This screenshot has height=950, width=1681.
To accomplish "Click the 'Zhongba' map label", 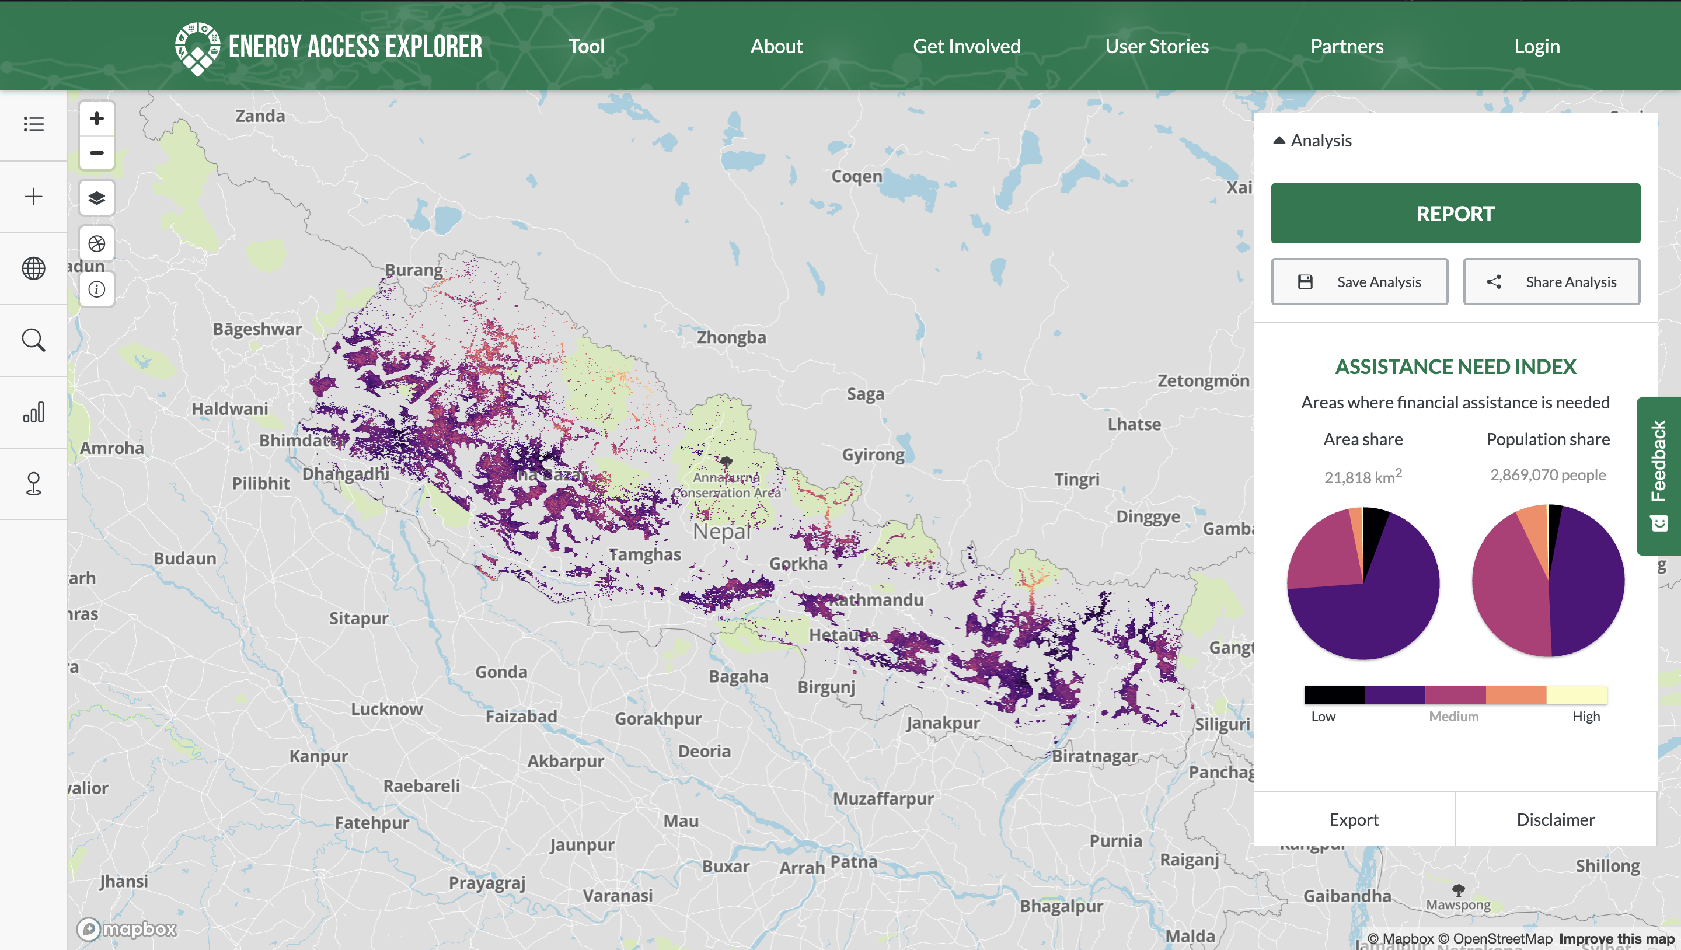I will pyautogui.click(x=731, y=337).
